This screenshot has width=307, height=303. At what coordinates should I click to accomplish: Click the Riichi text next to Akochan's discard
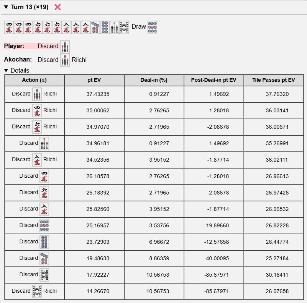pyautogui.click(x=79, y=60)
